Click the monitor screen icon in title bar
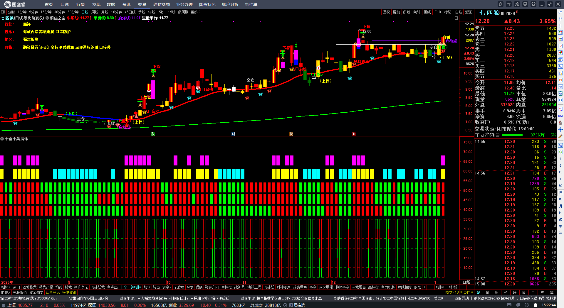 click(525, 4)
